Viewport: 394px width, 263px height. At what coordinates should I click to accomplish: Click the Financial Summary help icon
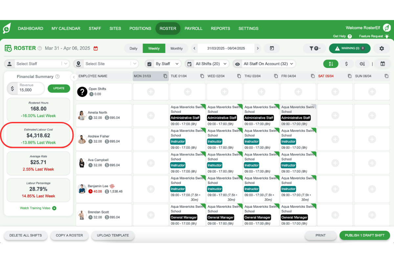(57, 77)
